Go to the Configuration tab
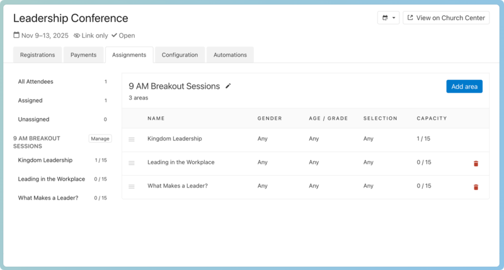504x270 pixels. [x=180, y=55]
